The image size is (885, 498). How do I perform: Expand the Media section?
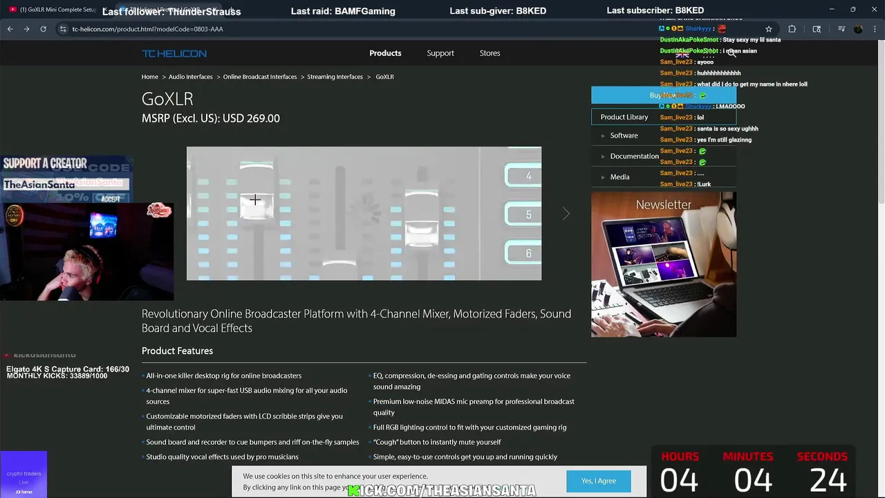(619, 177)
